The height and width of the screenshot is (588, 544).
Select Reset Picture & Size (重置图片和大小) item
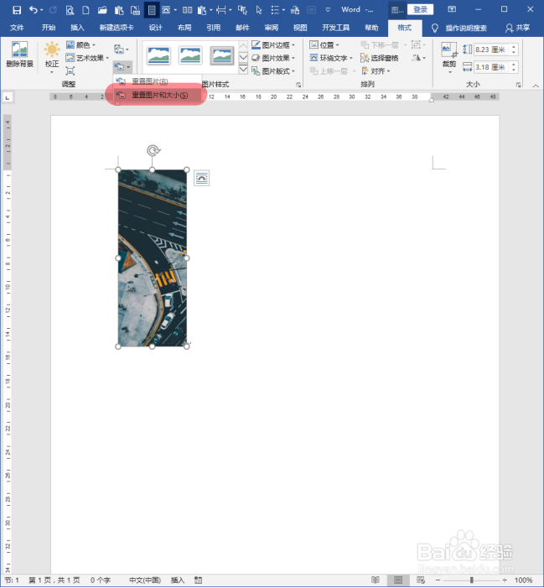coord(158,96)
